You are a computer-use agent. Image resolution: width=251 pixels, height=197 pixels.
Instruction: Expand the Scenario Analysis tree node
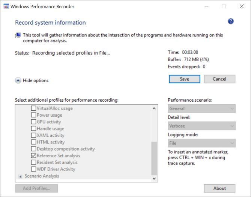pyautogui.click(x=20, y=176)
